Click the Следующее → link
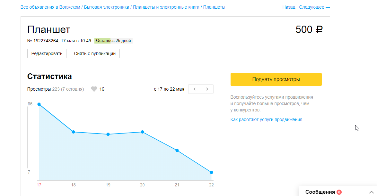Viewport: 377px width, 196px height. [x=314, y=7]
